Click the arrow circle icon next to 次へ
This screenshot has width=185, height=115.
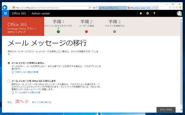27,101
